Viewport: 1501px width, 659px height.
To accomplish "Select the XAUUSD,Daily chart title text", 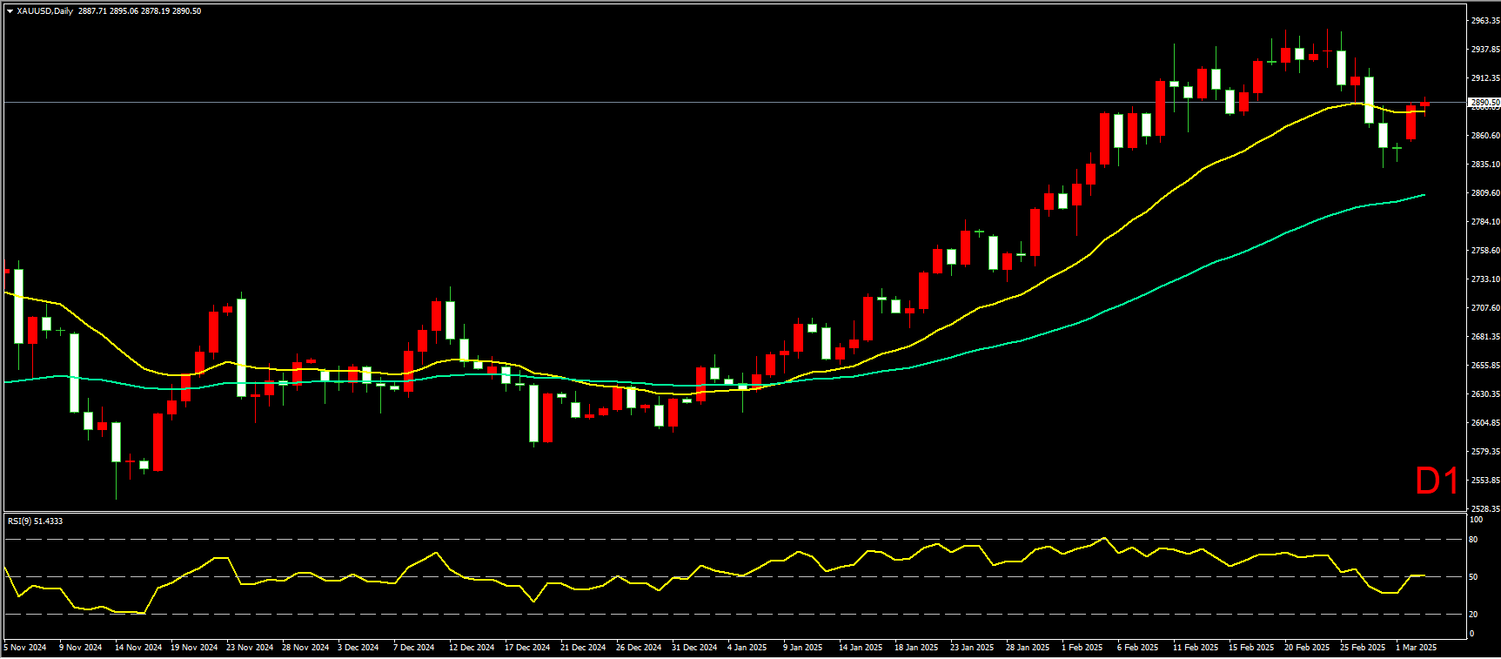I will (45, 11).
